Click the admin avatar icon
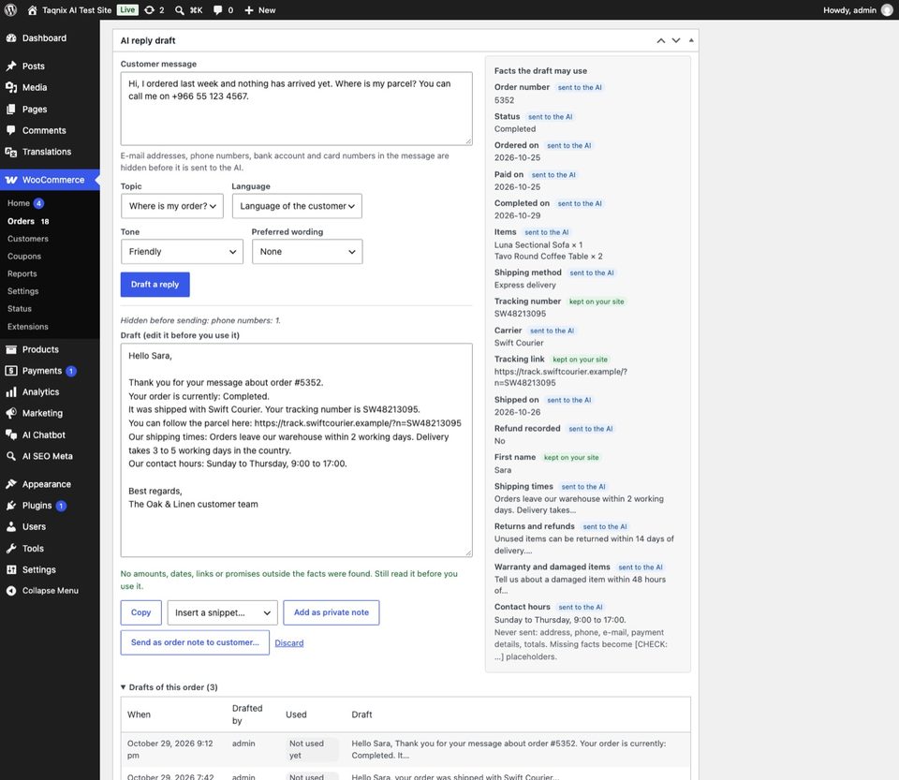 pyautogui.click(x=887, y=9)
